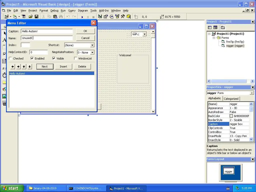Click the Add Standard EXE Project toolbar icon
Screen dimensions: 256x192
tap(7, 17)
